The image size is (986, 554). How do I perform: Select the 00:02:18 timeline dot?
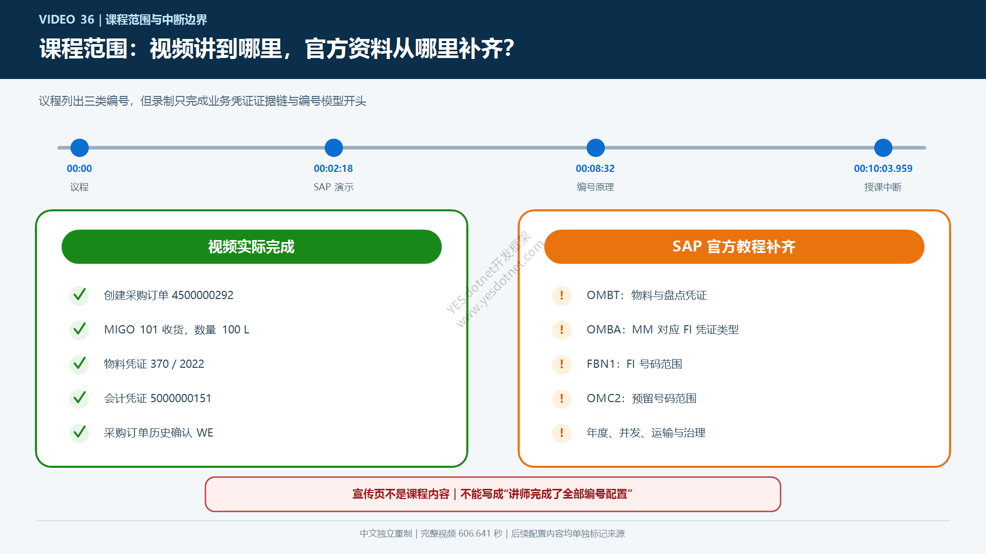click(x=334, y=148)
